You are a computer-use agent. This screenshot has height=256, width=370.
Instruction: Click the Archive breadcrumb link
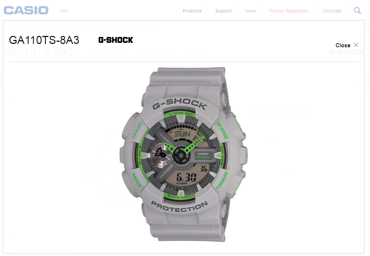pos(41,27)
